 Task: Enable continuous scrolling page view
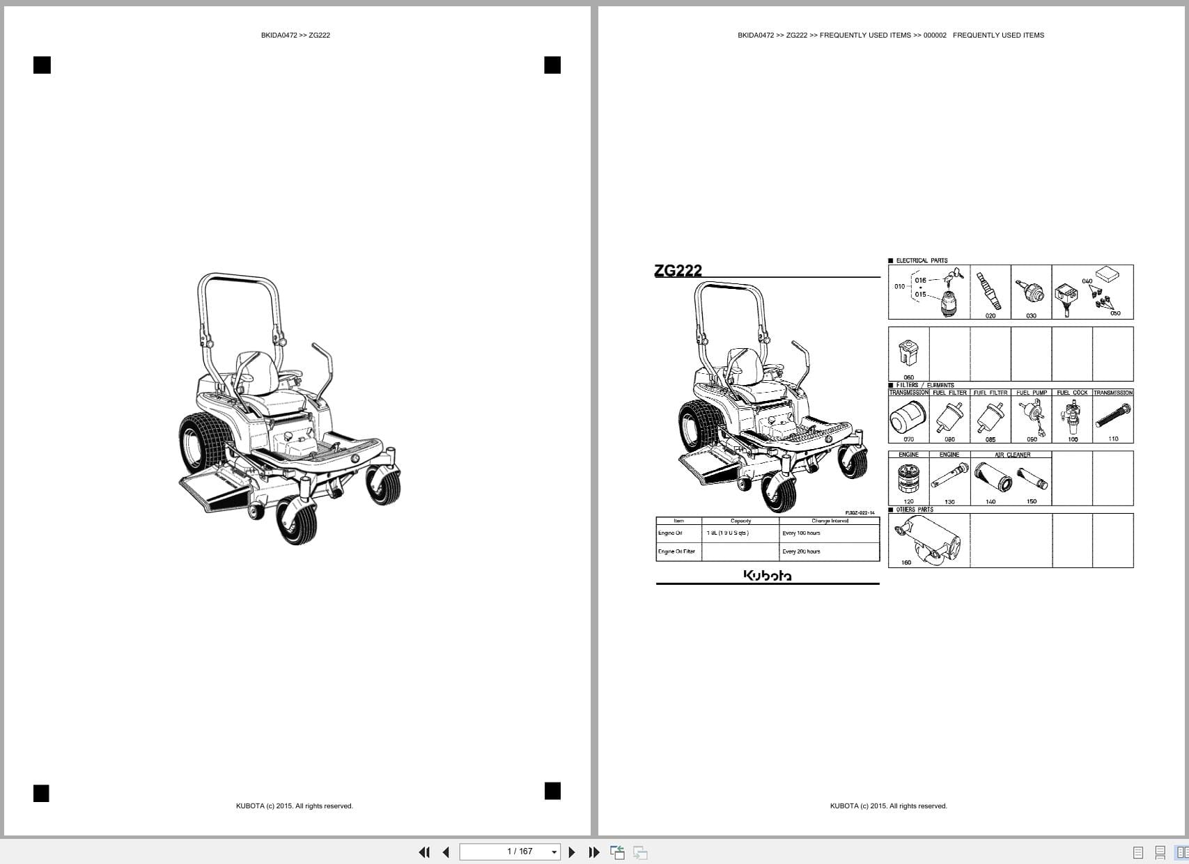pyautogui.click(x=1160, y=852)
